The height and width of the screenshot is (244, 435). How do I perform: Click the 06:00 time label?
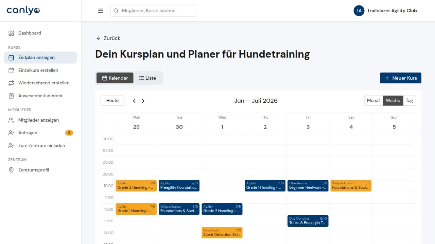tap(108, 139)
